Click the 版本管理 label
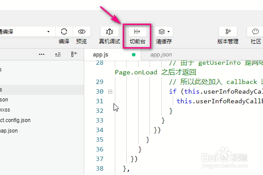This screenshot has width=263, height=175. pyautogui.click(x=228, y=42)
